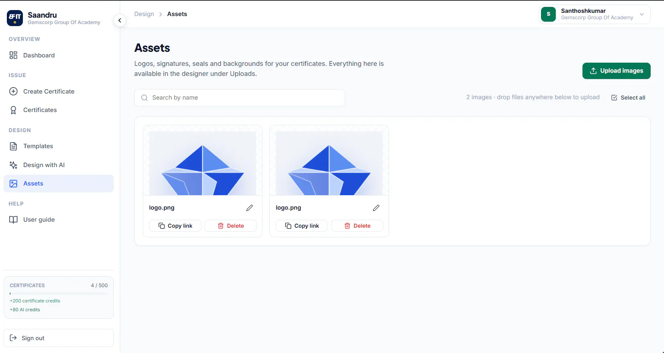This screenshot has width=664, height=353.
Task: Click the Design breadcrumb link
Action: [x=144, y=14]
